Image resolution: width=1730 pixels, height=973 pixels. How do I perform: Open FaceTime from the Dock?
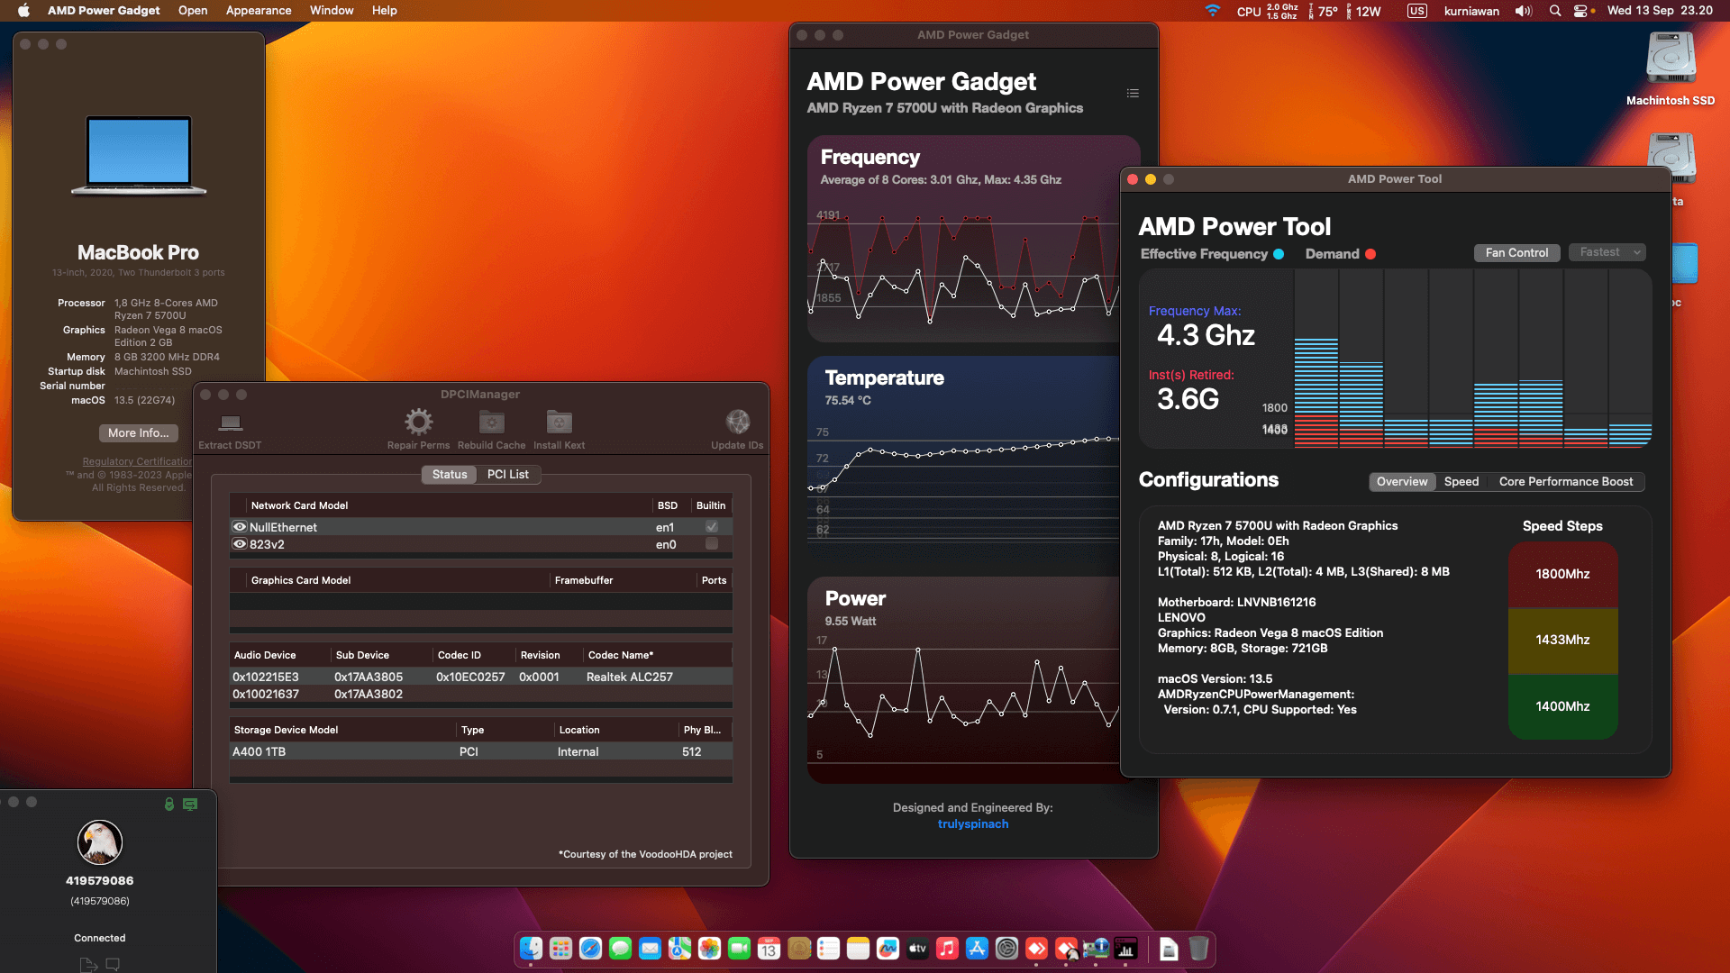(739, 949)
